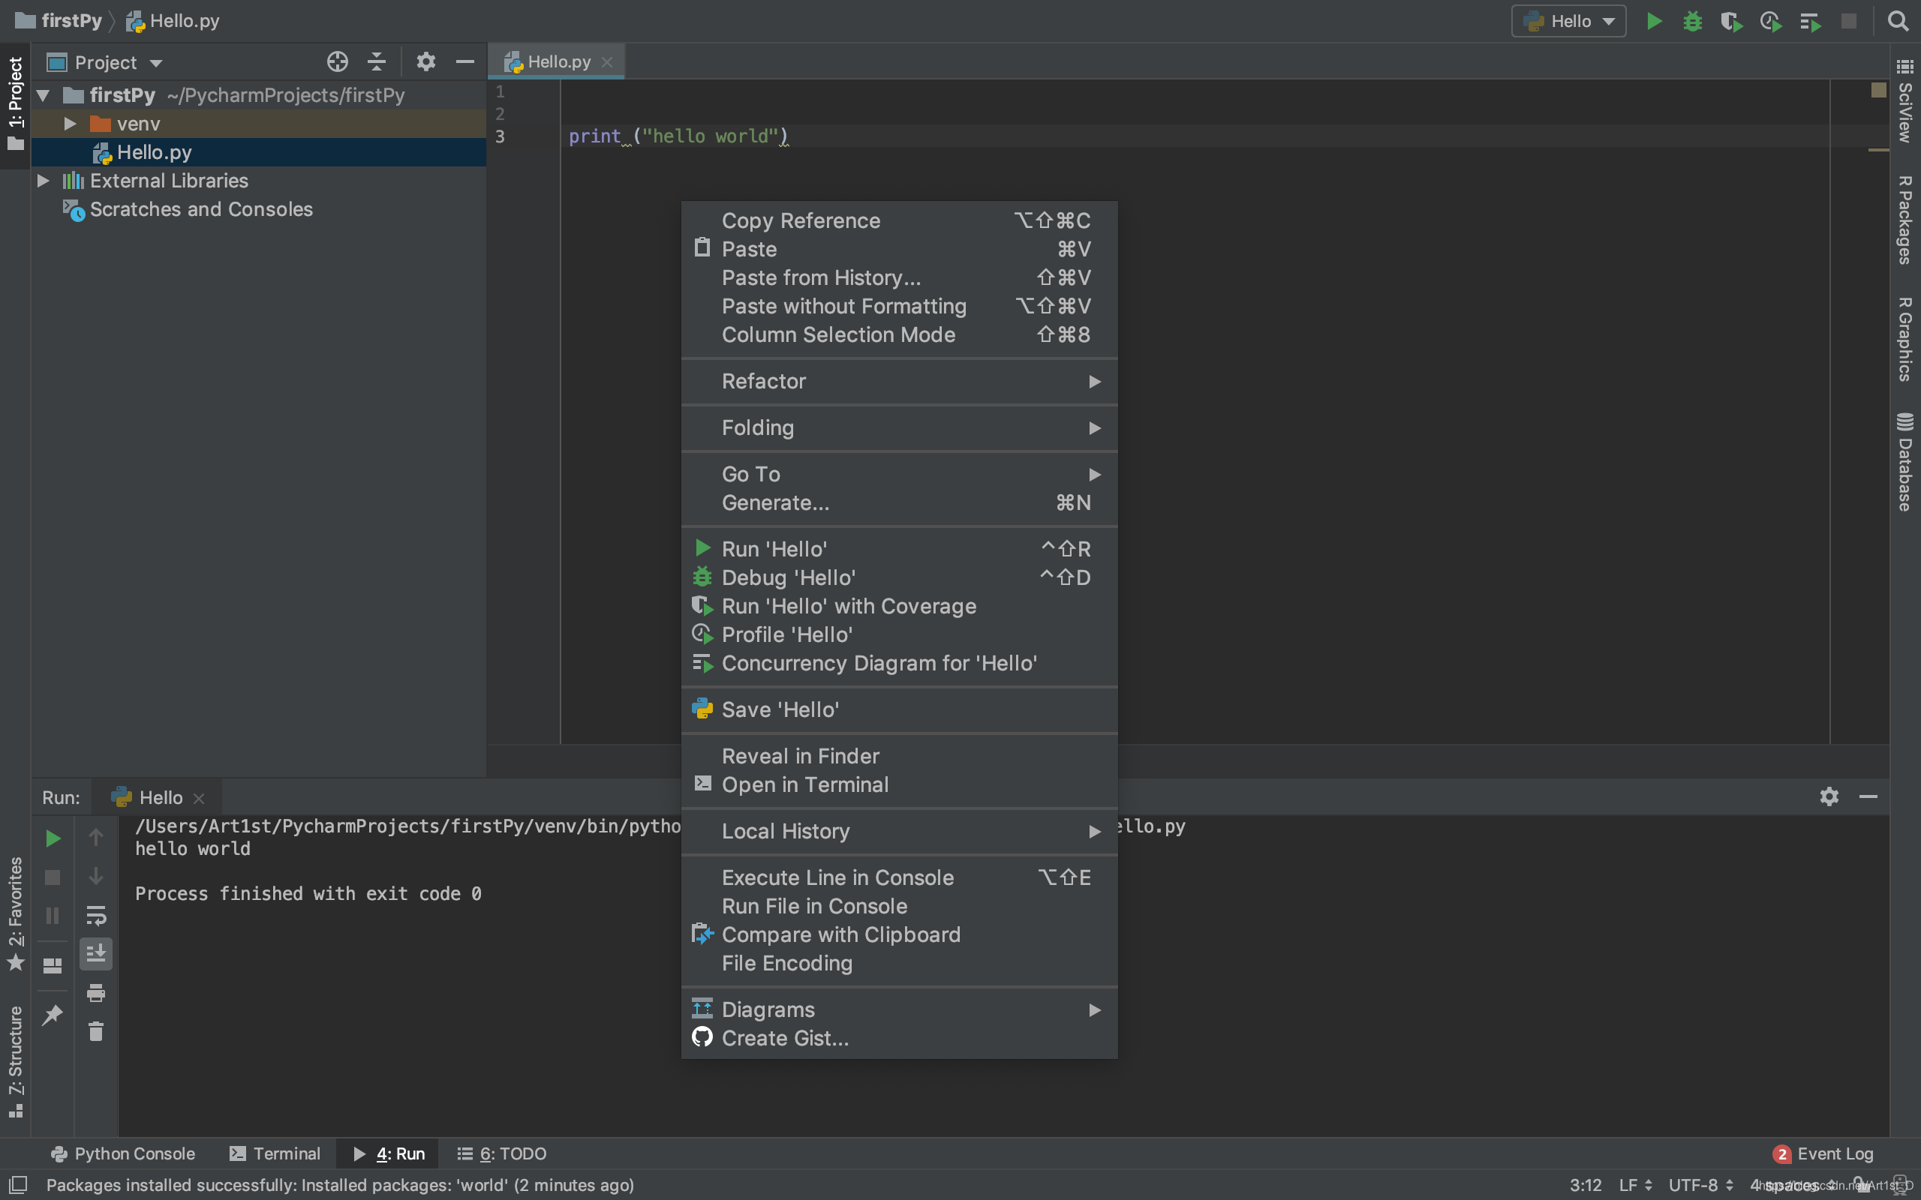Start debugging with the bug icon
This screenshot has height=1200, width=1921.
click(1693, 21)
